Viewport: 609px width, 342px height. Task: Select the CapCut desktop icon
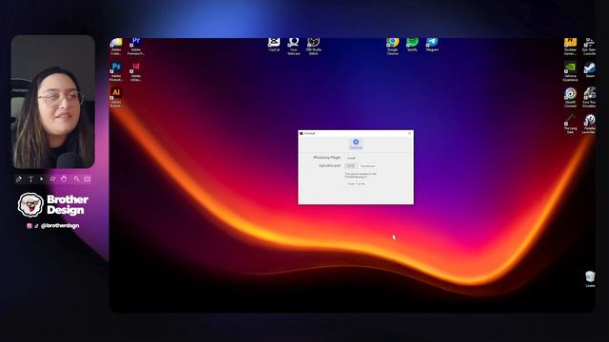pyautogui.click(x=274, y=45)
